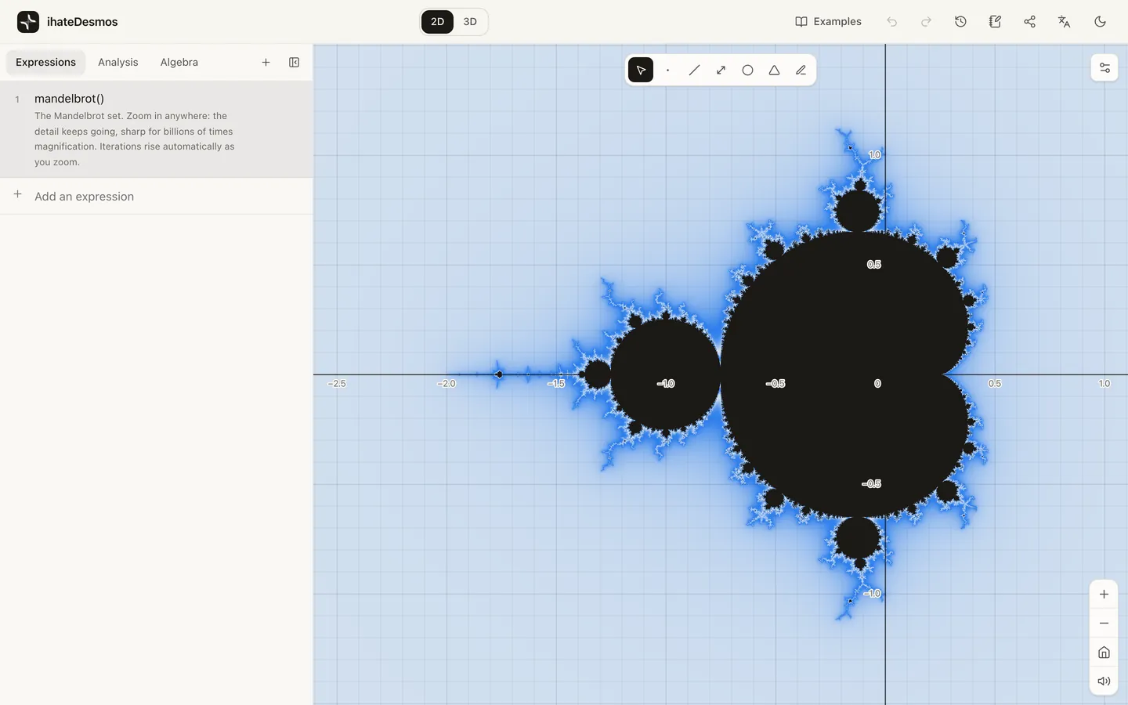Open the Analysis tab
Screen dimensions: 1128x705
pos(118,63)
